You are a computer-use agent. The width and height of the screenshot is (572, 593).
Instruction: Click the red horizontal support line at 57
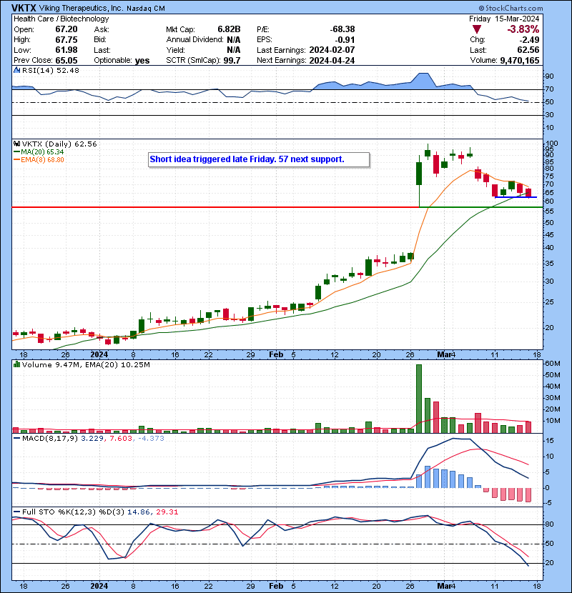[x=215, y=207]
